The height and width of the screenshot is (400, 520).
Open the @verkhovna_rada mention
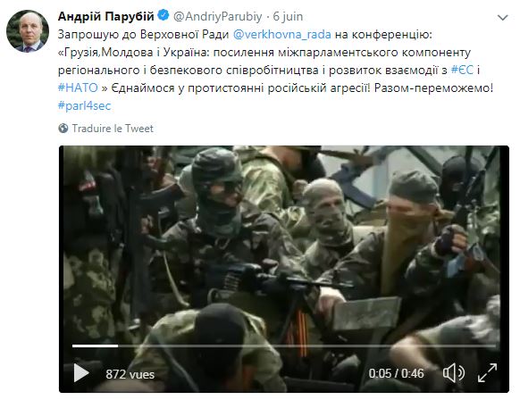pos(281,35)
